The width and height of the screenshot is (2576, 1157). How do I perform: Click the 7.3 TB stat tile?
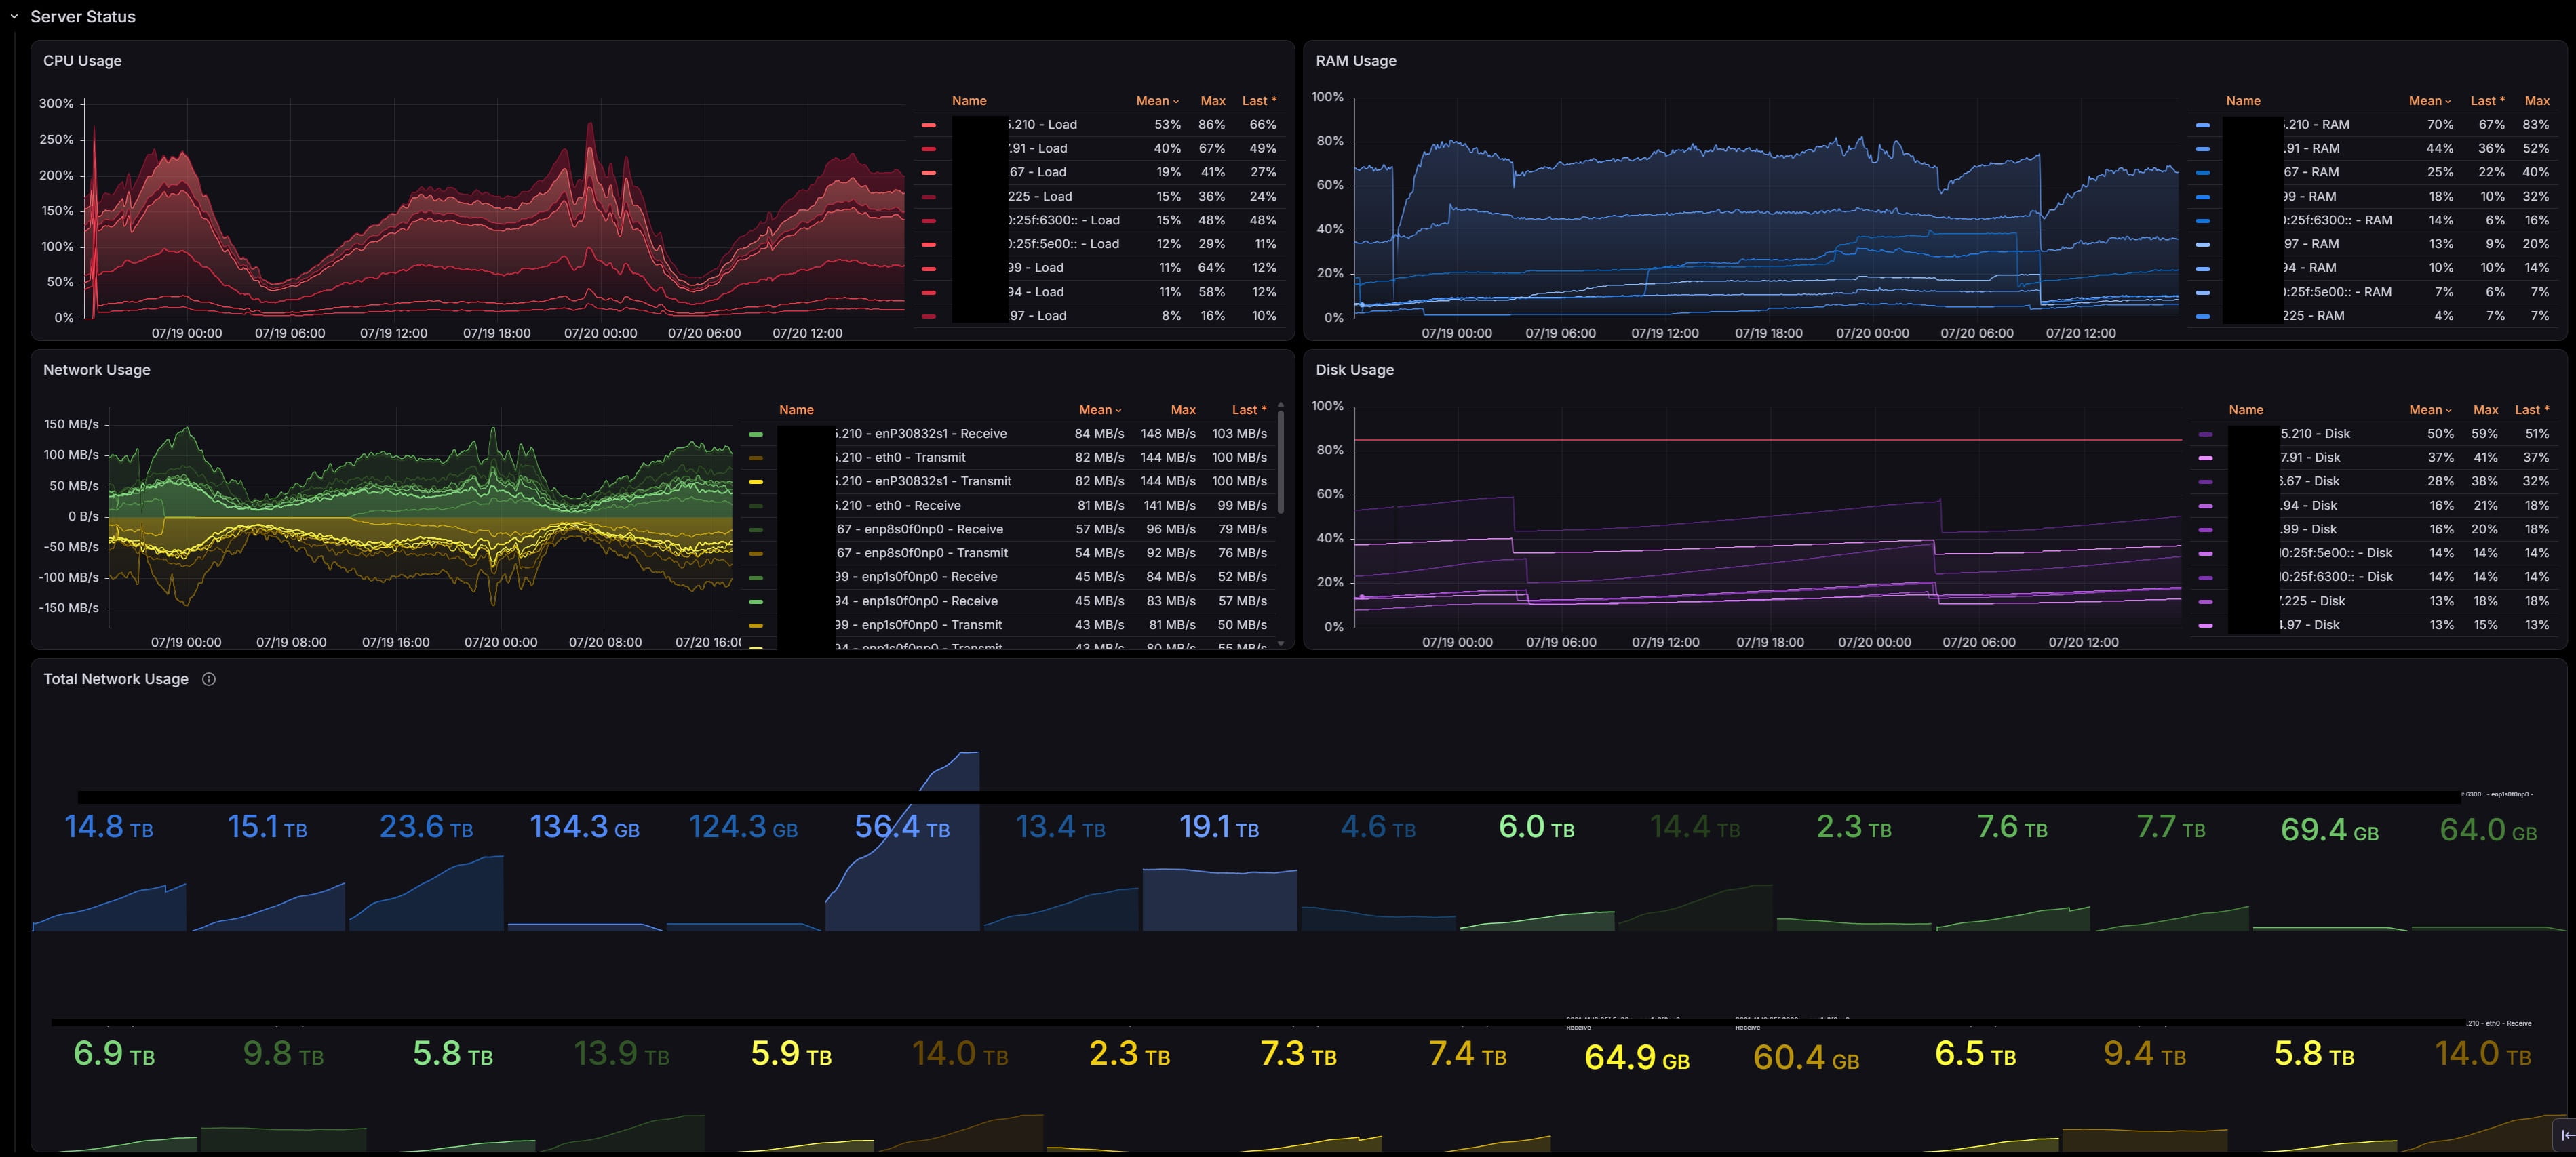click(x=1298, y=1054)
